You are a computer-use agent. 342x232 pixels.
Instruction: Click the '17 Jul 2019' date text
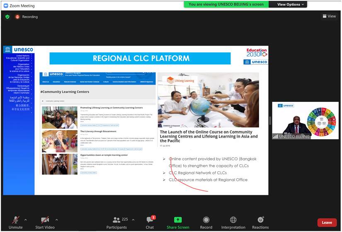[165, 146]
